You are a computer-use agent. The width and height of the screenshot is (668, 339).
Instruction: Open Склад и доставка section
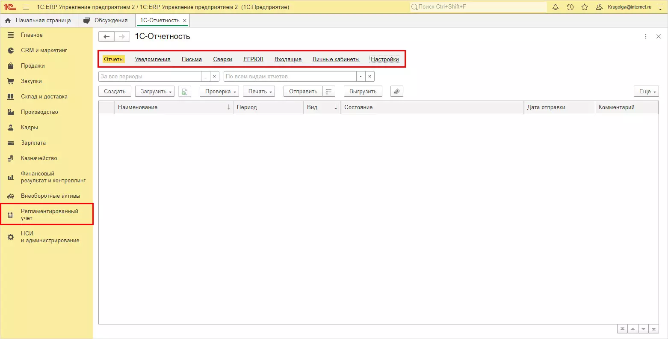click(47, 97)
